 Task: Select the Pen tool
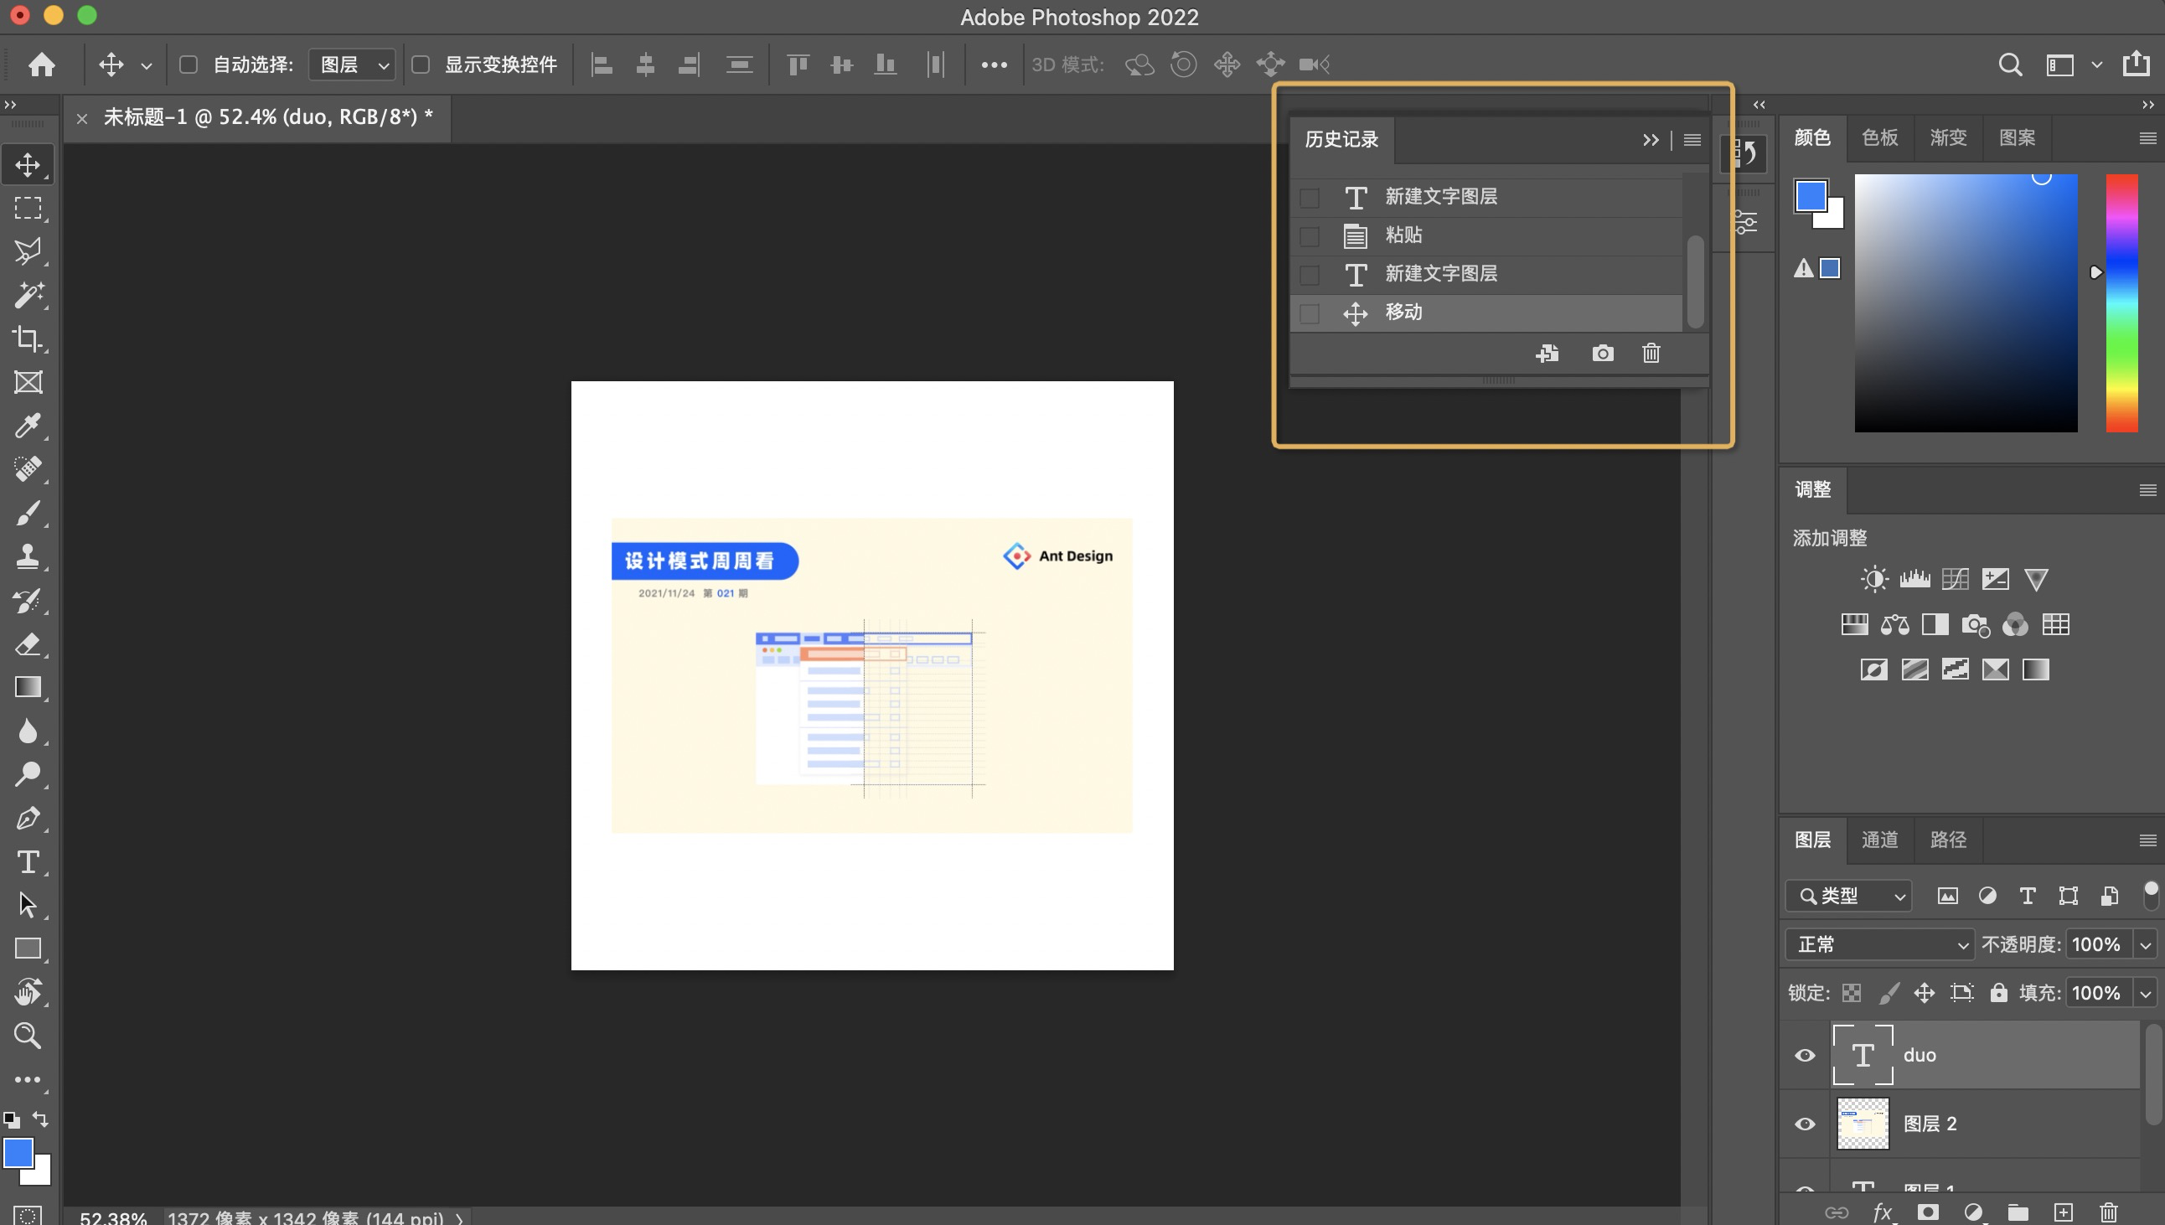coord(28,819)
